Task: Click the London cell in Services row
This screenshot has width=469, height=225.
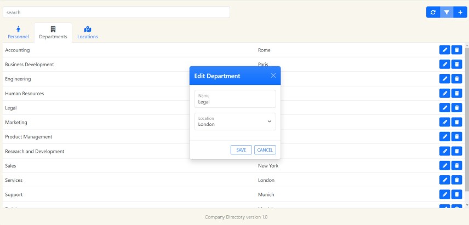Action: pyautogui.click(x=266, y=180)
